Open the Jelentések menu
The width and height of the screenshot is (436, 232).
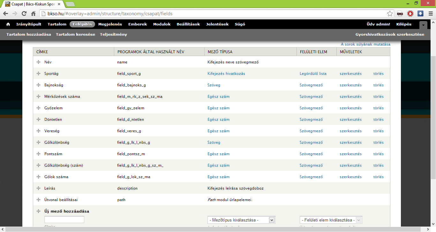[x=217, y=24]
